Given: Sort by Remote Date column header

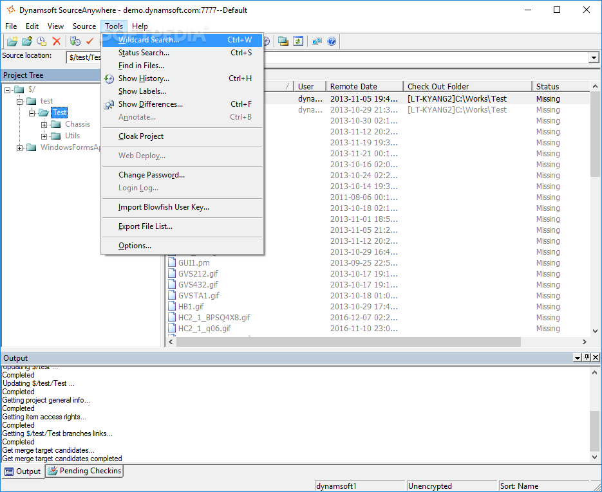Looking at the screenshot, I should pos(364,86).
